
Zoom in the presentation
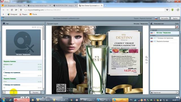[x=146, y=57]
